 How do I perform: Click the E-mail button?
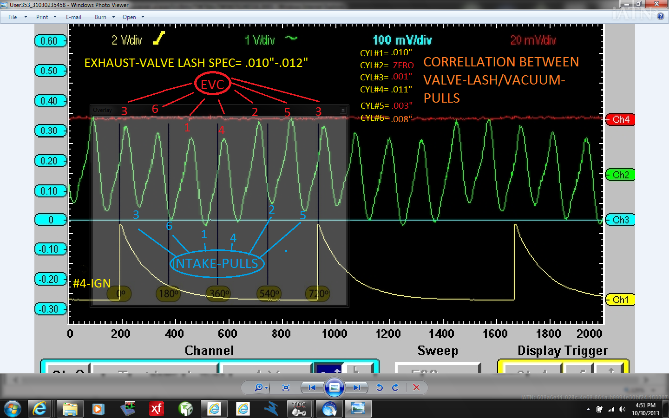pyautogui.click(x=73, y=17)
